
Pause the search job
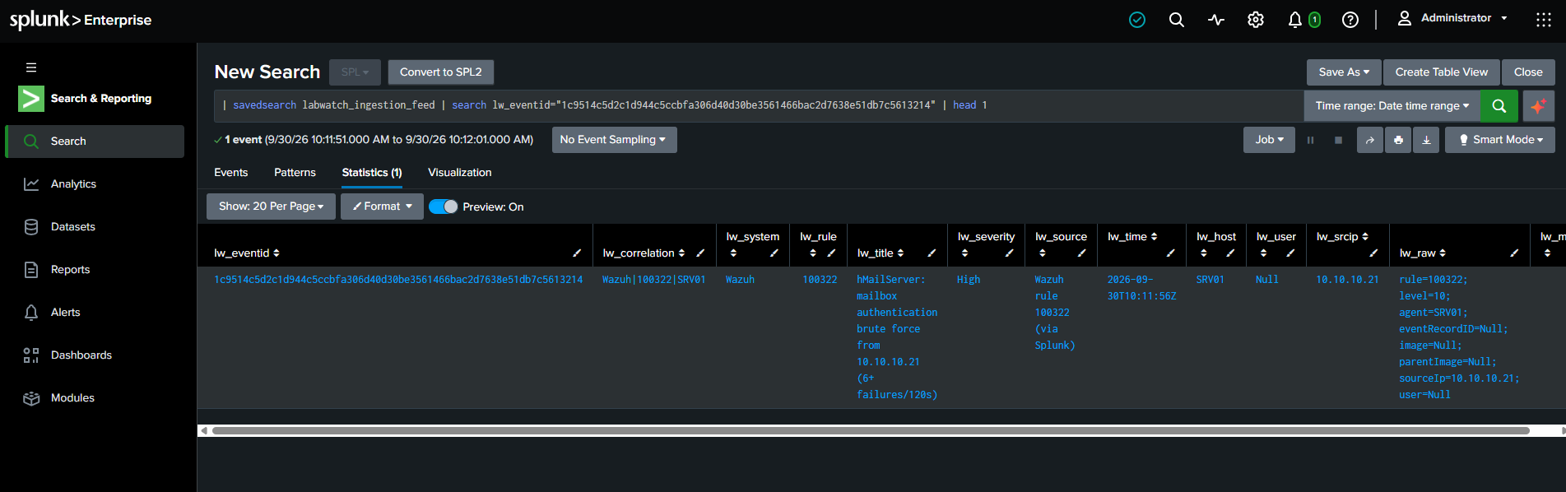(1311, 140)
